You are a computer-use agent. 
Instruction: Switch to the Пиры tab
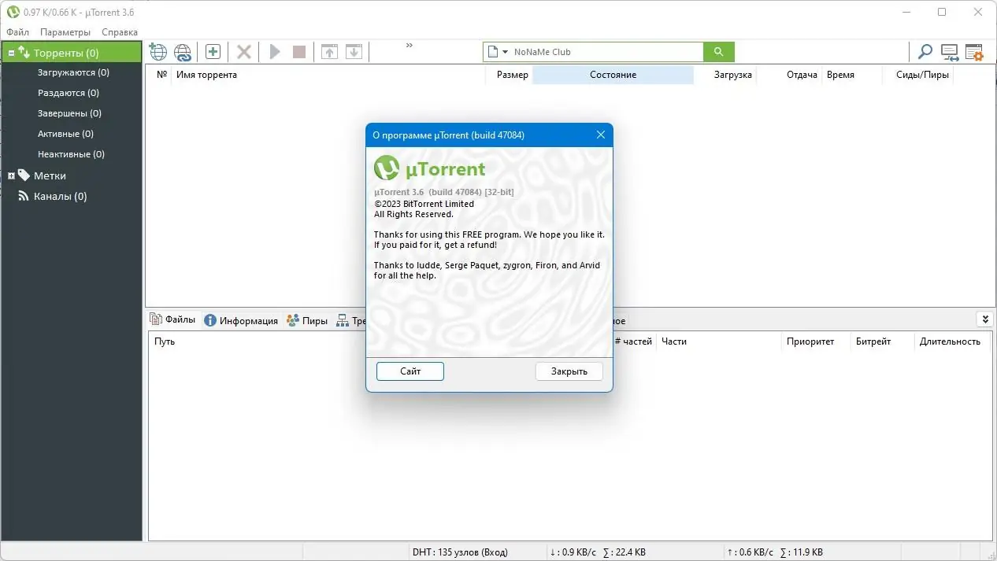(307, 320)
